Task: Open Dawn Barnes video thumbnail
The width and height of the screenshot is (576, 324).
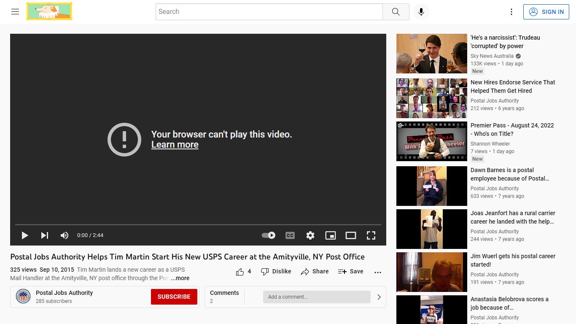Action: [432, 186]
